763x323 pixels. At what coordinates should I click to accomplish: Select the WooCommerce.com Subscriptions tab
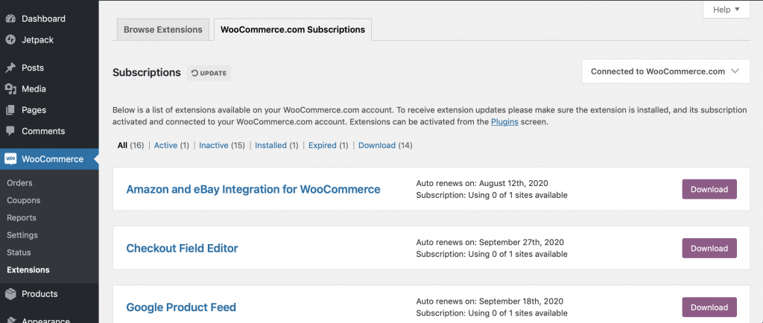292,30
